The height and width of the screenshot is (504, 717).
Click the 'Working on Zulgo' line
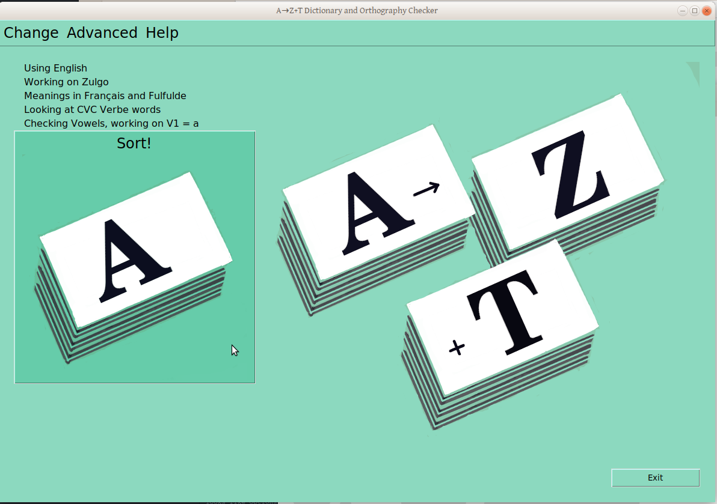[x=66, y=82]
